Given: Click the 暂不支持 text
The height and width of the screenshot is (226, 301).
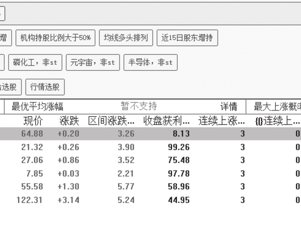Looking at the screenshot, I should (139, 106).
